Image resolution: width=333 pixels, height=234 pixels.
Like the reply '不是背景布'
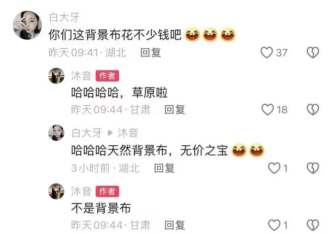pyautogui.click(x=274, y=225)
